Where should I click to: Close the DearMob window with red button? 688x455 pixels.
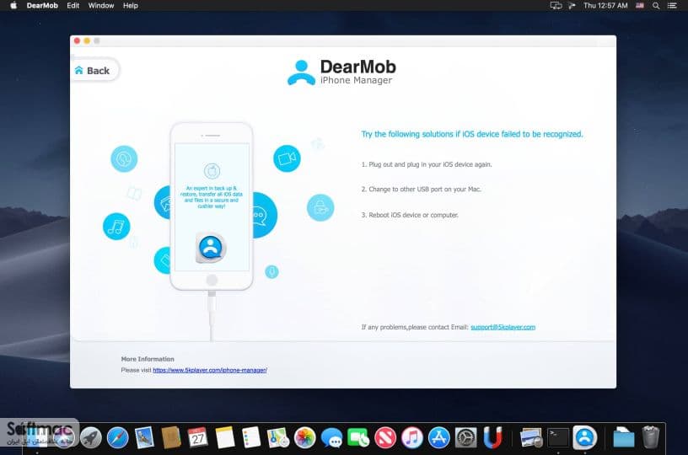coord(78,40)
